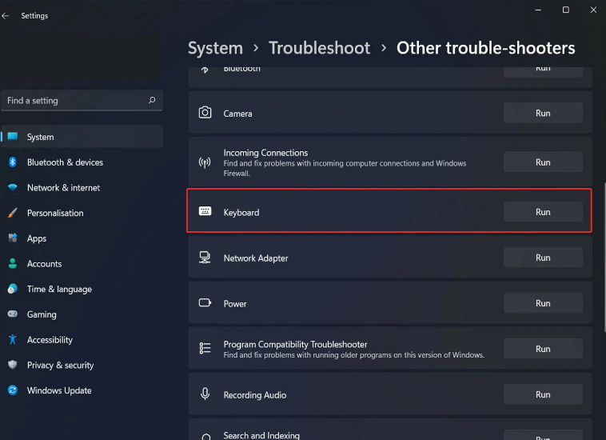
Task: Click the Recording Audio microphone icon
Action: pyautogui.click(x=205, y=394)
